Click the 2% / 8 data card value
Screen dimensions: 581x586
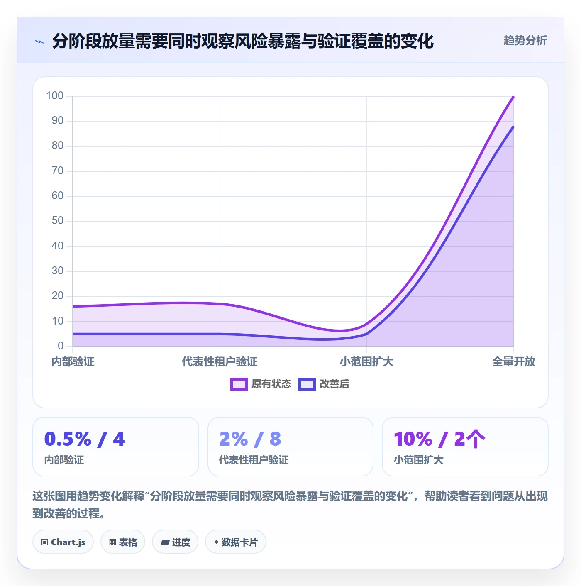[x=250, y=439]
